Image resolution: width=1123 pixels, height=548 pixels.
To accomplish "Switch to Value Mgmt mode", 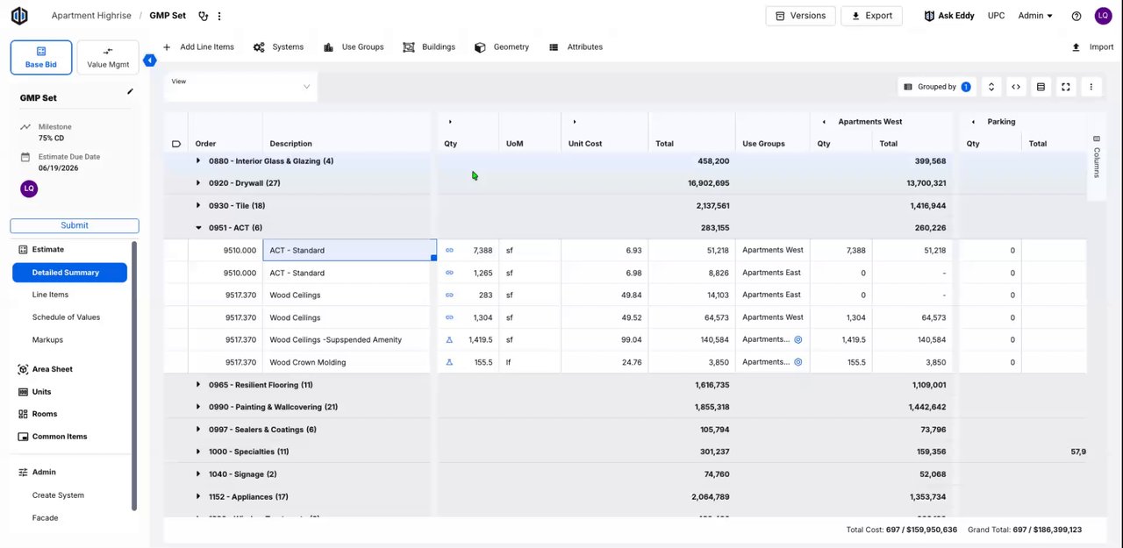I will 108,58.
